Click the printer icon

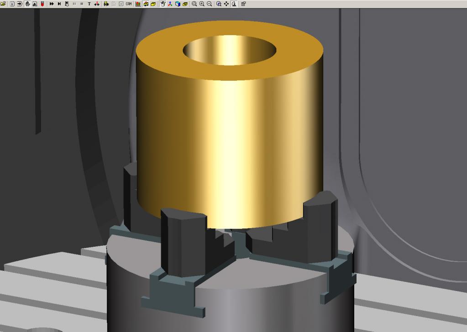[x=106, y=4]
